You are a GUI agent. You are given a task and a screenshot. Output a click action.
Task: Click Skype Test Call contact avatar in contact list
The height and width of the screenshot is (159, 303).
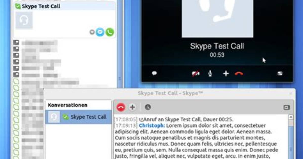click(24, 21)
